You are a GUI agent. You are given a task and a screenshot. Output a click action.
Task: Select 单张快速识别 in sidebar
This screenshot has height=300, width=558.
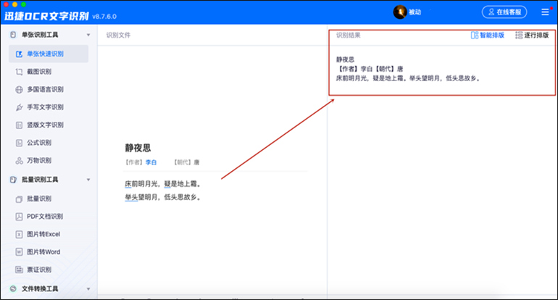(45, 54)
